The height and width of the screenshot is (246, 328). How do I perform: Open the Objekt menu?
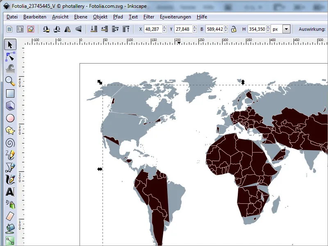point(100,17)
